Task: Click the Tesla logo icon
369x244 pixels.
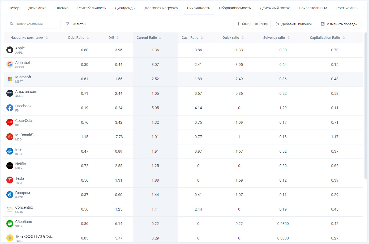Action: click(10, 180)
